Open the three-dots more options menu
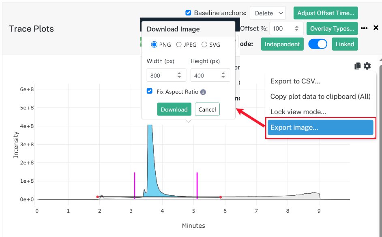The image size is (382, 237). click(x=364, y=28)
